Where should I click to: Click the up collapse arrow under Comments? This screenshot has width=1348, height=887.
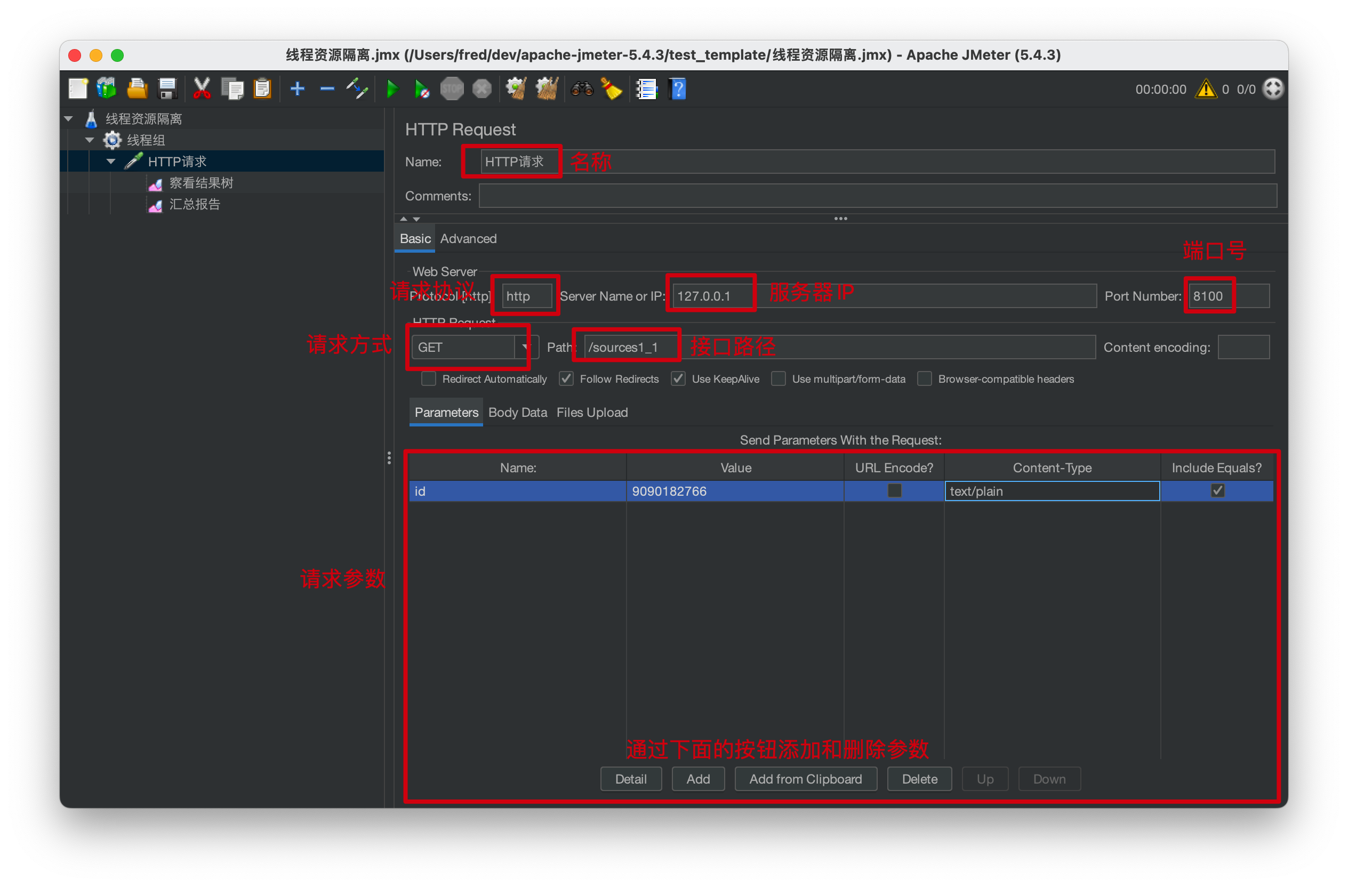(x=403, y=219)
